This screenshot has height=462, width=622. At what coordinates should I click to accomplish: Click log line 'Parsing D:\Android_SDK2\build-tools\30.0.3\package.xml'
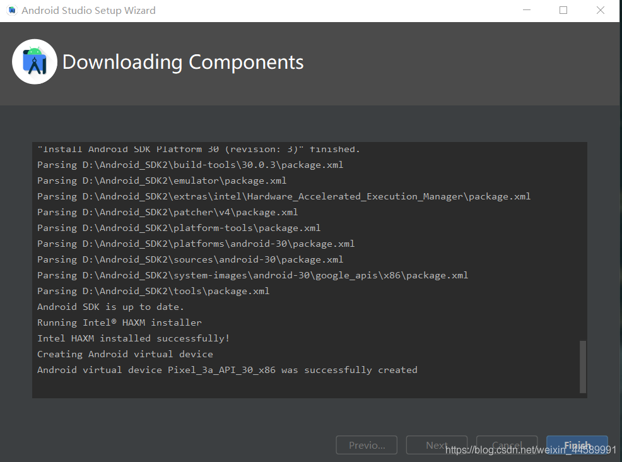190,165
